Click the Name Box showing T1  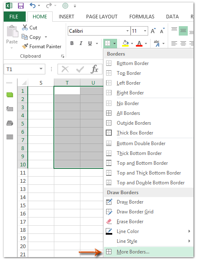click(24, 69)
